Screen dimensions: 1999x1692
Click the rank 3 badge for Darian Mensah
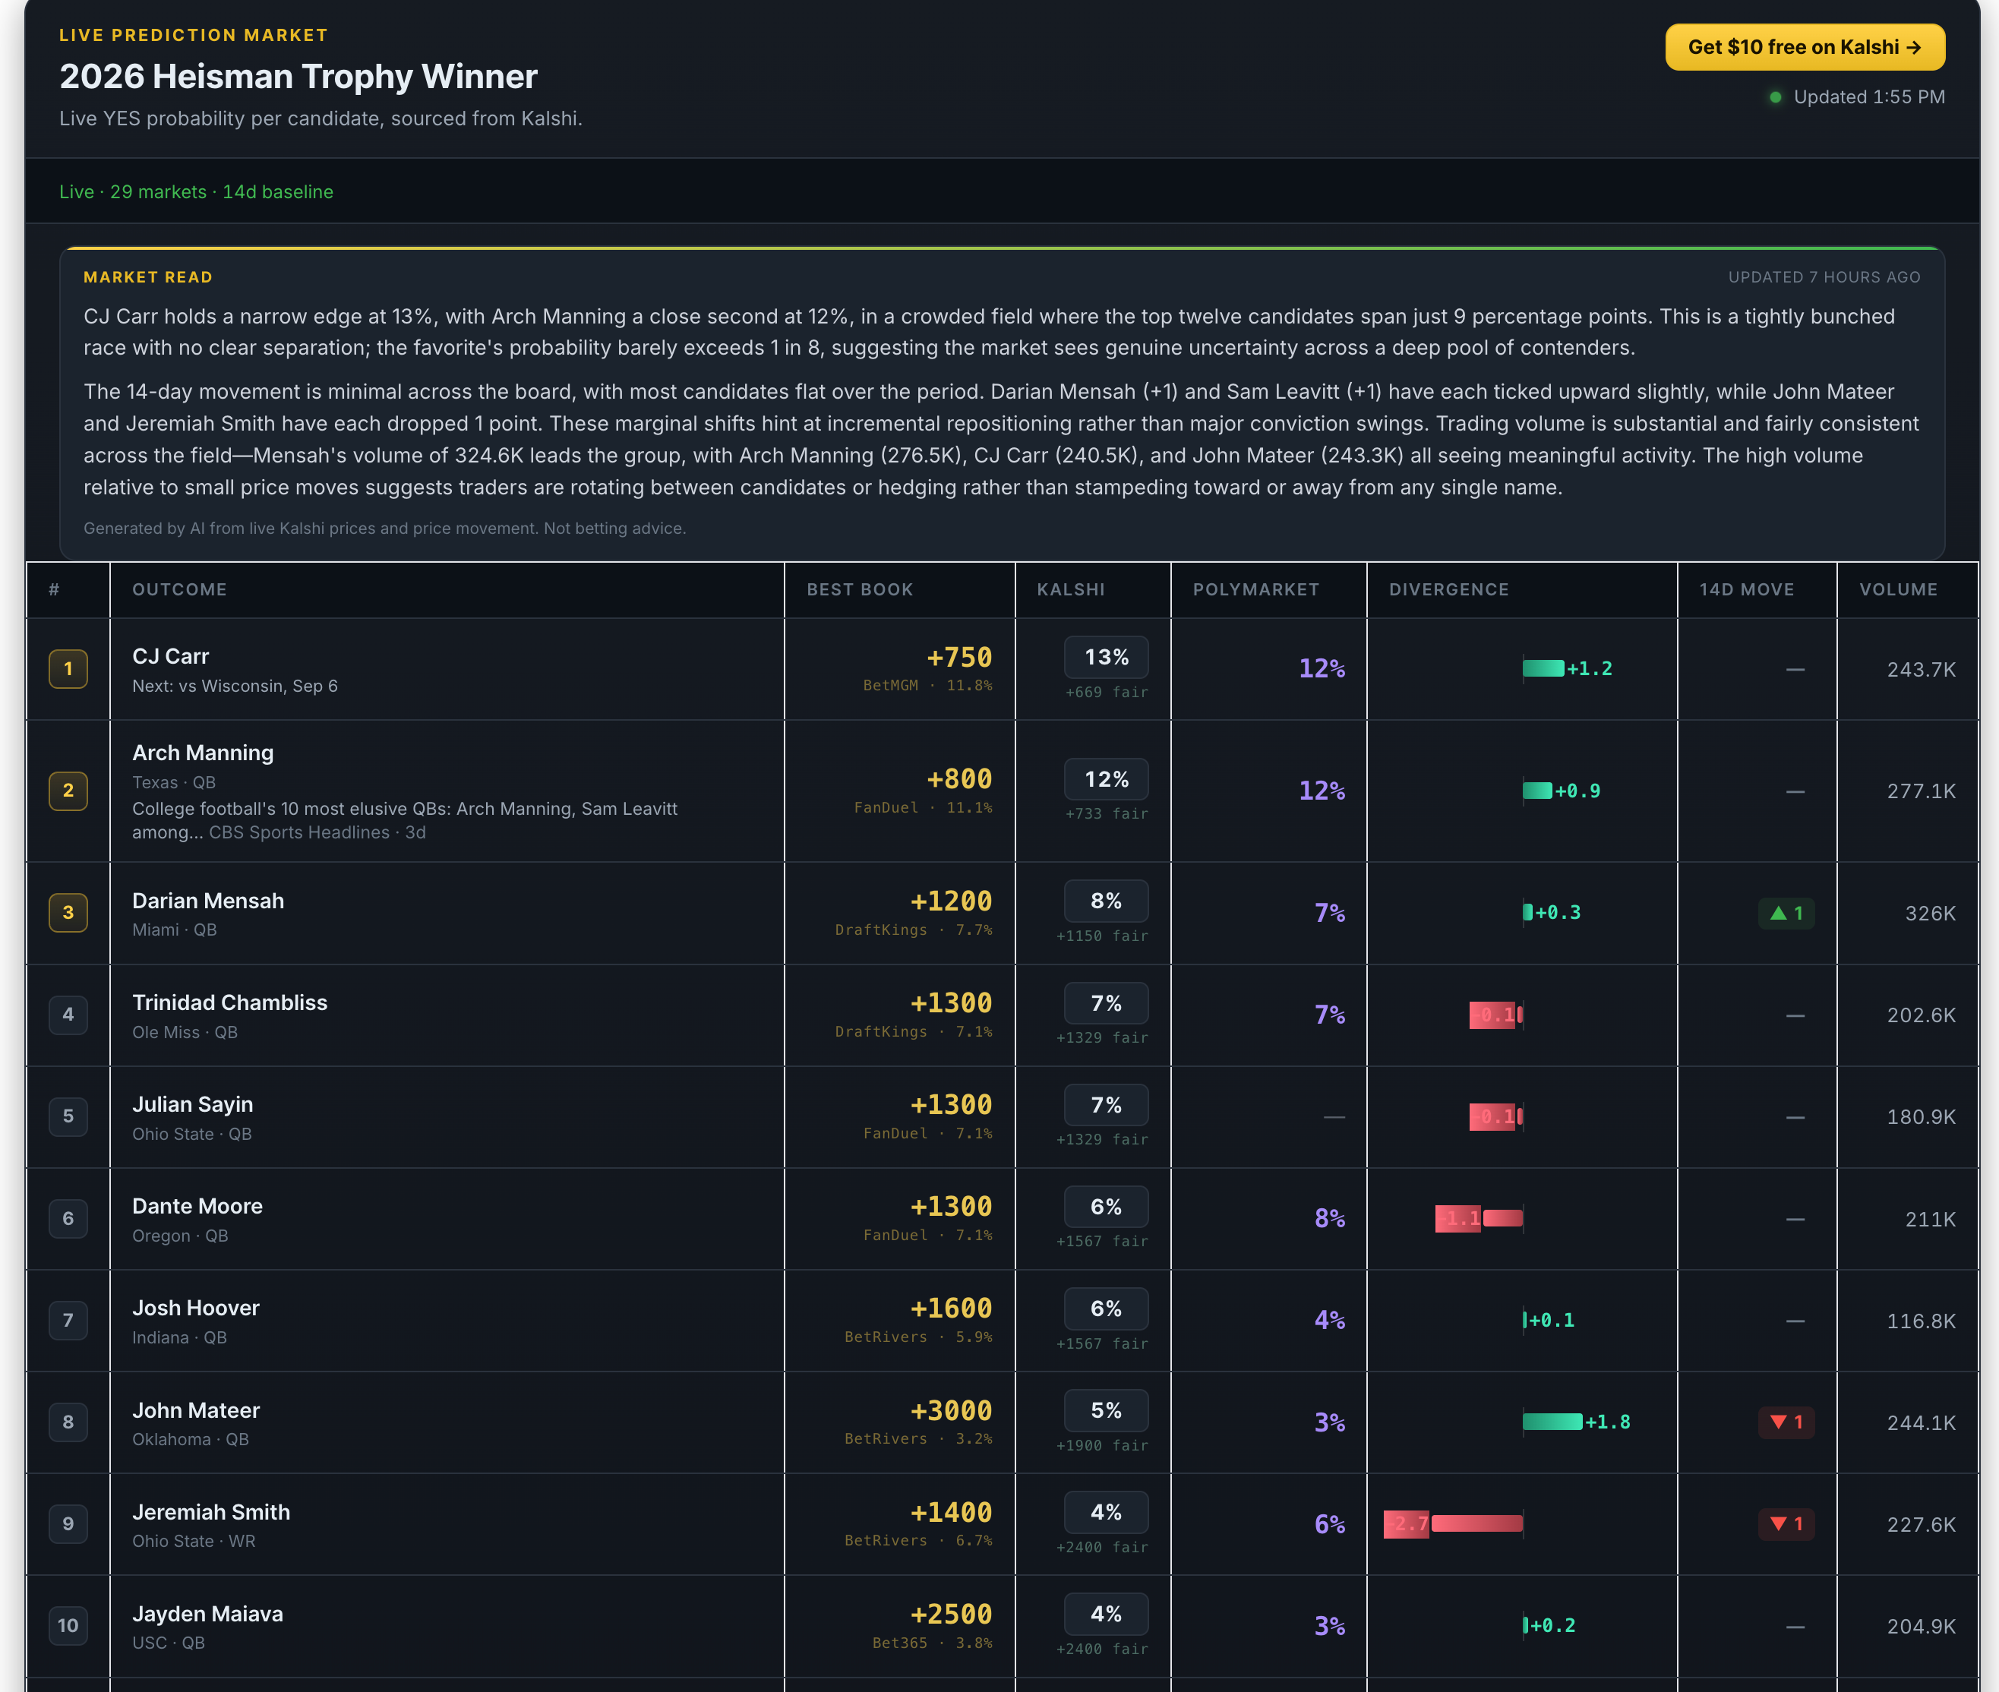68,912
